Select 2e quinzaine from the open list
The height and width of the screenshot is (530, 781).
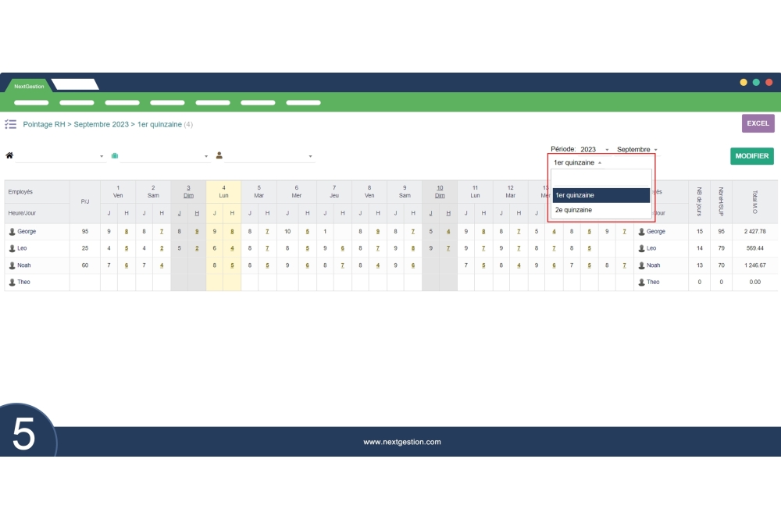pos(574,209)
